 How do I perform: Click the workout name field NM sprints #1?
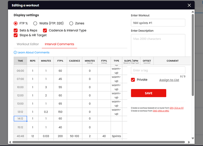(158, 23)
